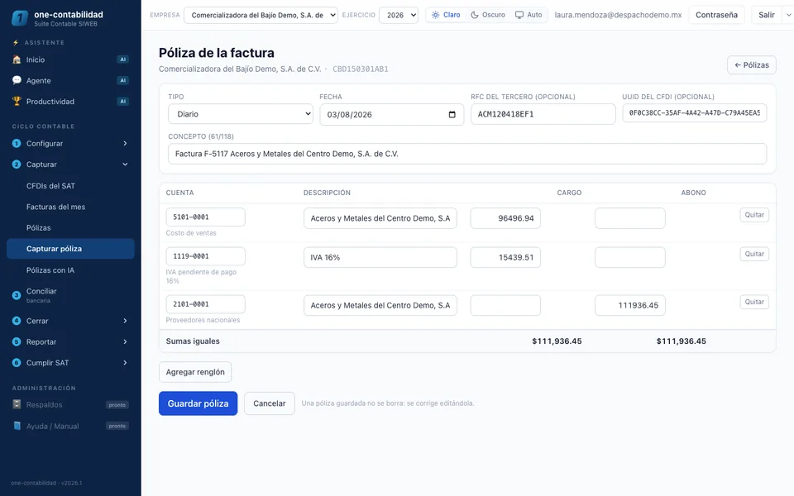
Task: Click the step 1 Configurar number icon
Action: pyautogui.click(x=17, y=143)
